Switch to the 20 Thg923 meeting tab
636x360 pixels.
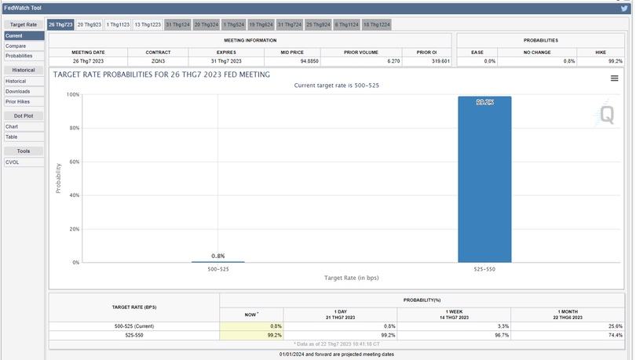click(x=90, y=25)
